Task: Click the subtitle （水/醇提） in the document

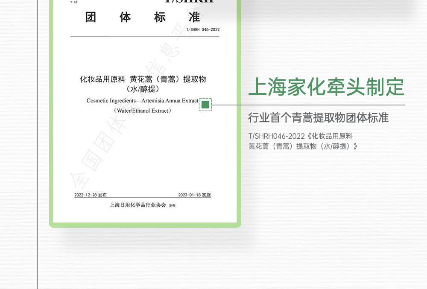Action: click(x=143, y=89)
